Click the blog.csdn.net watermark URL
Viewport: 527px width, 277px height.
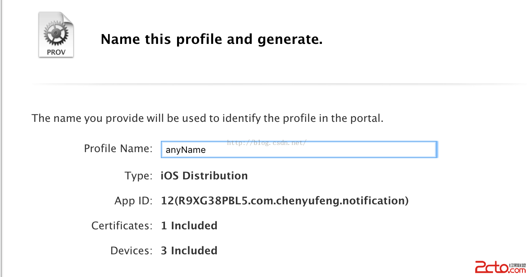tap(267, 143)
